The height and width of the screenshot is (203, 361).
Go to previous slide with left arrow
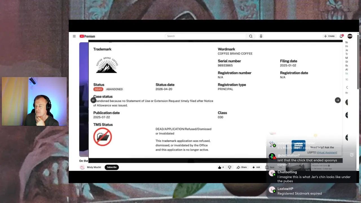93,100
